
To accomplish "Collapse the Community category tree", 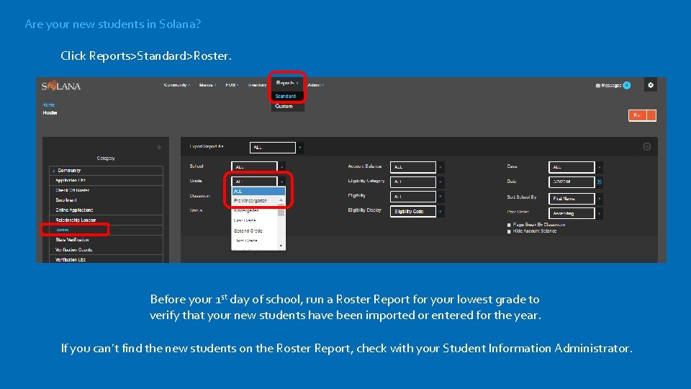I will pos(53,171).
